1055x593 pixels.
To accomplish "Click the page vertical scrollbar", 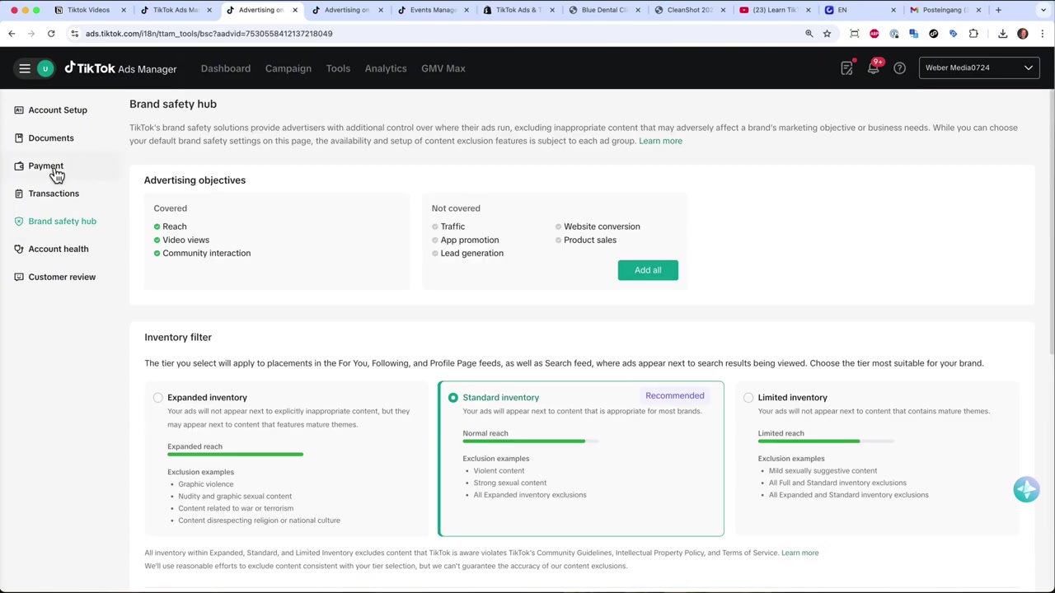I will click(x=1051, y=222).
